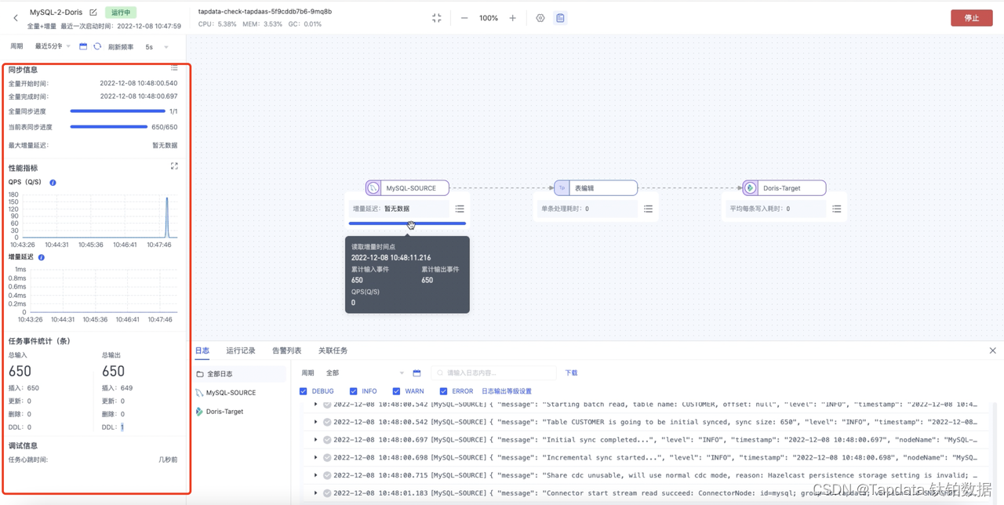
Task: Switch to the 关联任务 tab
Action: pos(333,351)
